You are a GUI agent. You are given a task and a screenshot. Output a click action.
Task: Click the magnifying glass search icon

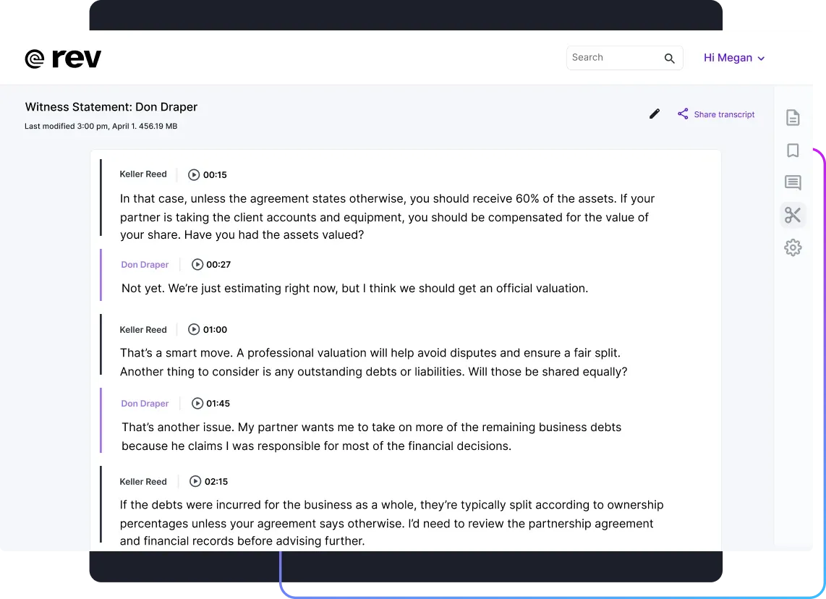coord(669,59)
